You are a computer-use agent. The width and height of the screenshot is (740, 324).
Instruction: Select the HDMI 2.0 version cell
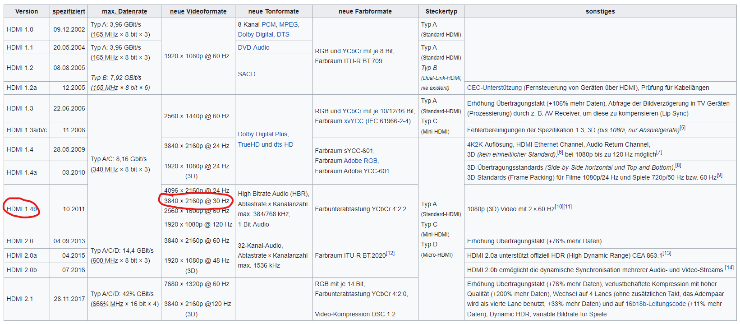click(27, 241)
